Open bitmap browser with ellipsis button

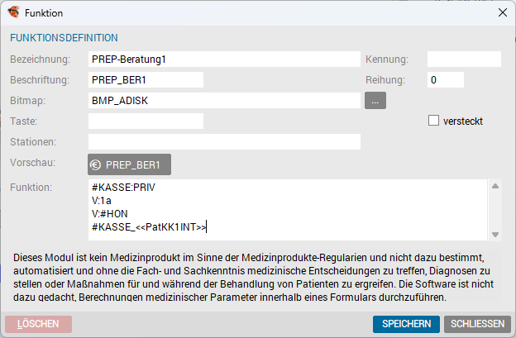375,101
